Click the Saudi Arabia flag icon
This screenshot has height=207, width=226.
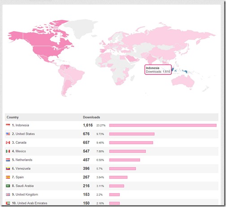[x=8, y=186]
